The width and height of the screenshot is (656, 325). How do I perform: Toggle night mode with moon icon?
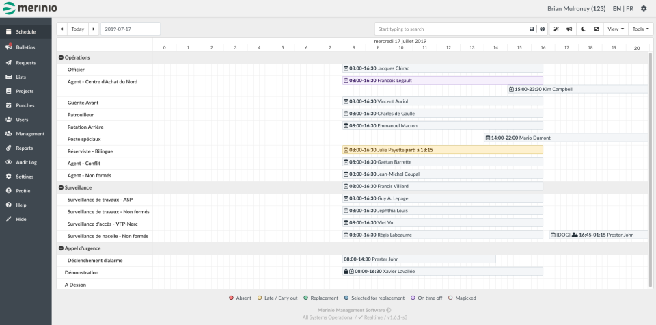pos(583,29)
